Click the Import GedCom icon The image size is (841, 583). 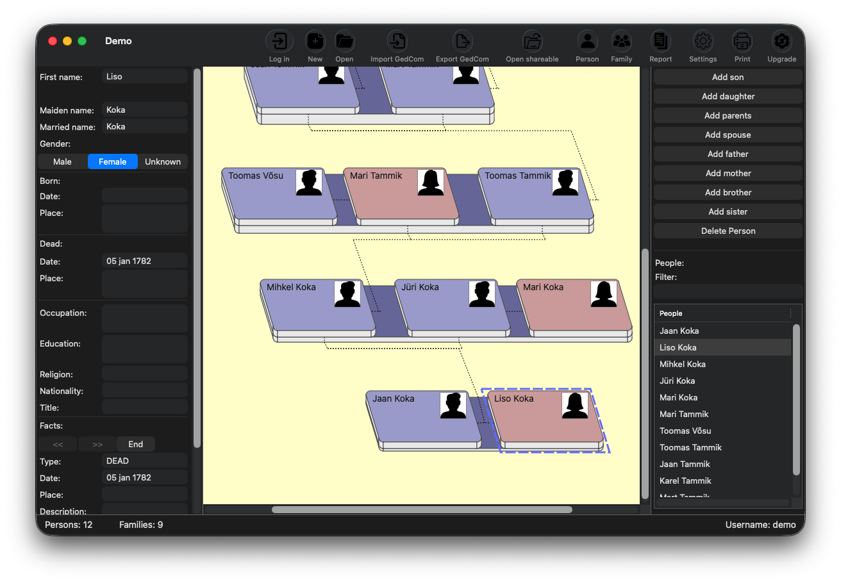click(x=397, y=42)
